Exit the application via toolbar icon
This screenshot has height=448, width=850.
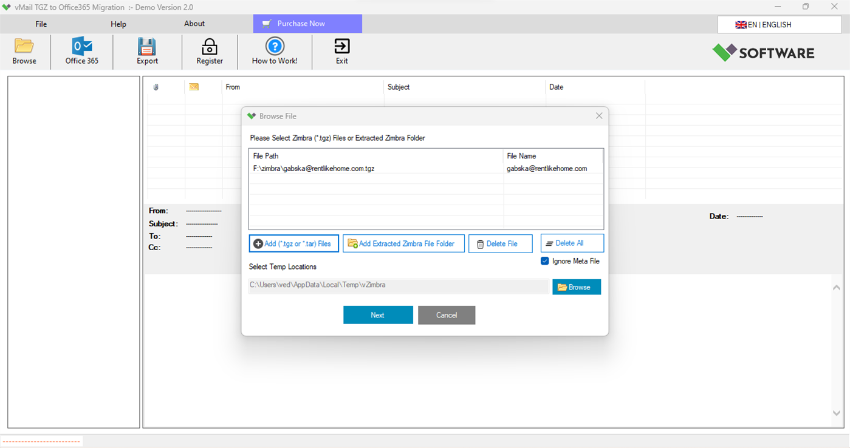(341, 51)
